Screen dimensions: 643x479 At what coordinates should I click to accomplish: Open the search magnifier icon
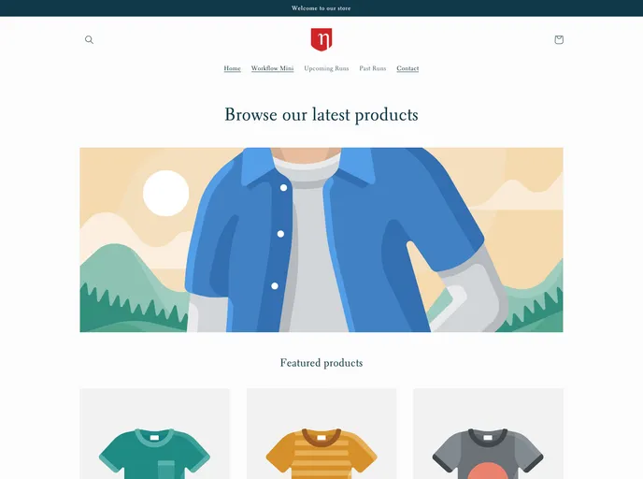[89, 40]
